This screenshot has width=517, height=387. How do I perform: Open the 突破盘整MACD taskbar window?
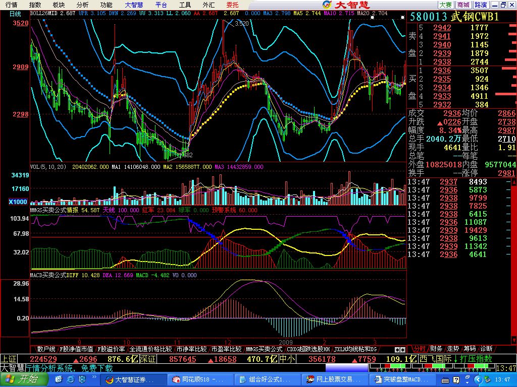point(403,380)
